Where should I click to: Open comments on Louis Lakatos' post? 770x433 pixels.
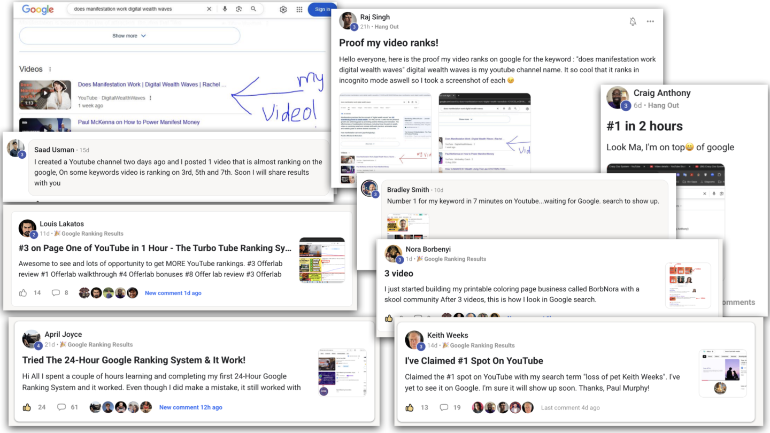tap(56, 293)
